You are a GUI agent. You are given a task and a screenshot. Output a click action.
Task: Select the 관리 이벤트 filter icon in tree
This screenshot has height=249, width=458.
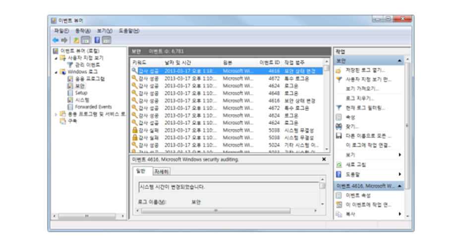(70, 65)
